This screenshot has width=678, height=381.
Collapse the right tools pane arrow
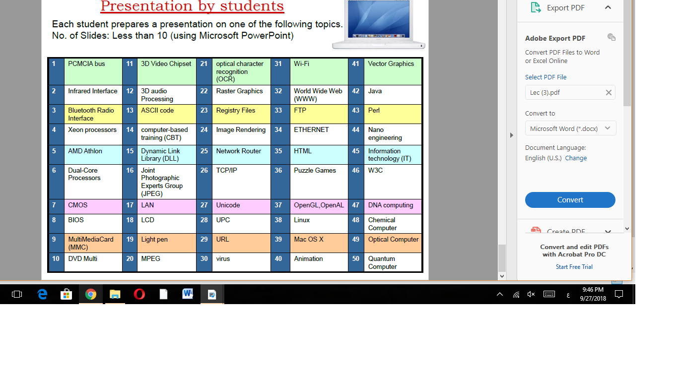click(512, 135)
